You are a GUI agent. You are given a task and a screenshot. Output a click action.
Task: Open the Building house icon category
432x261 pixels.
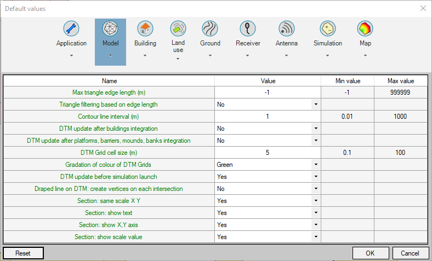tap(145, 28)
